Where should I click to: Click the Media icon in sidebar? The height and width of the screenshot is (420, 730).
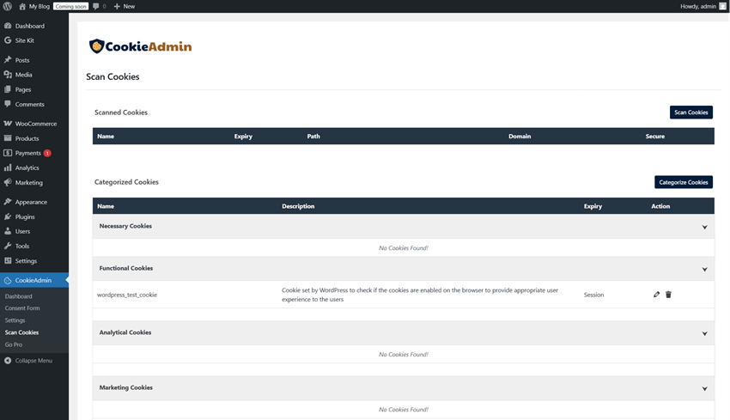point(8,75)
